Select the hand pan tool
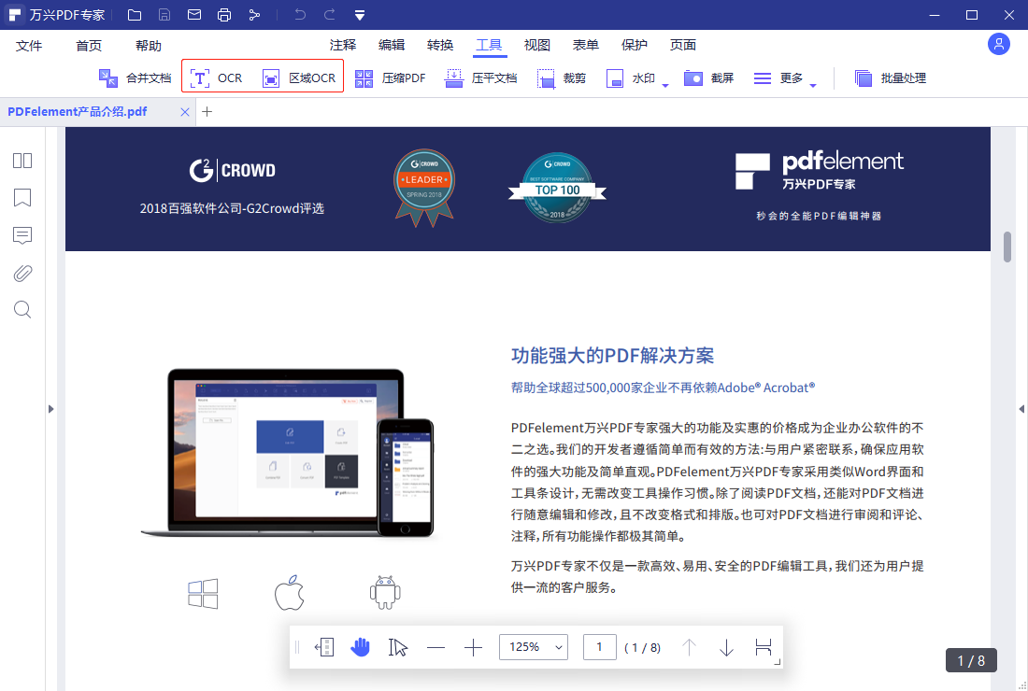 coord(361,647)
